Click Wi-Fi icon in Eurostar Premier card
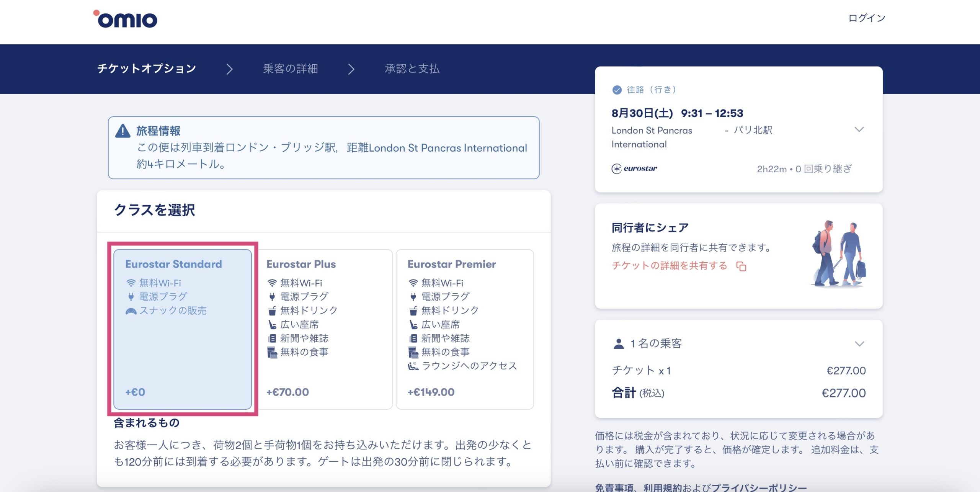The image size is (980, 492). (413, 283)
